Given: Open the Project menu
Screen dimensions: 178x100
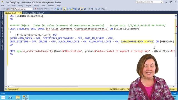Looking at the screenshot, I should coord(28,6).
